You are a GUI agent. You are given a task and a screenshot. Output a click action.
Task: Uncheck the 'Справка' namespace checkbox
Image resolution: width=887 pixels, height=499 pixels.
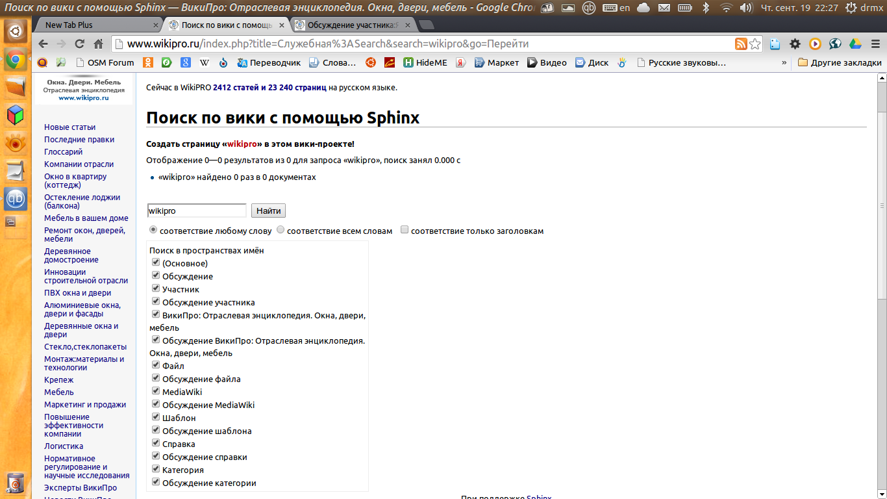[156, 443]
